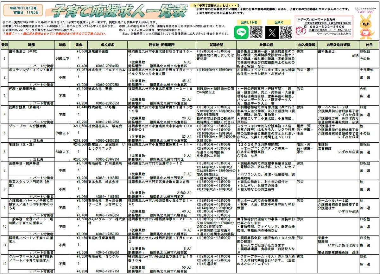
Task: Click job reference number 40040-17359151
Action: [108, 234]
